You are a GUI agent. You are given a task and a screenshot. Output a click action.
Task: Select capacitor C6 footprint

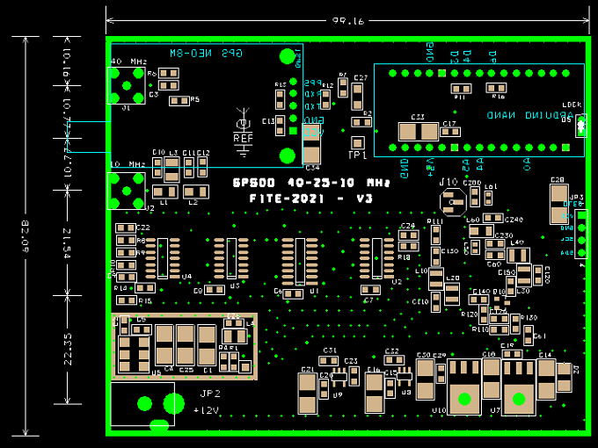tap(293, 293)
